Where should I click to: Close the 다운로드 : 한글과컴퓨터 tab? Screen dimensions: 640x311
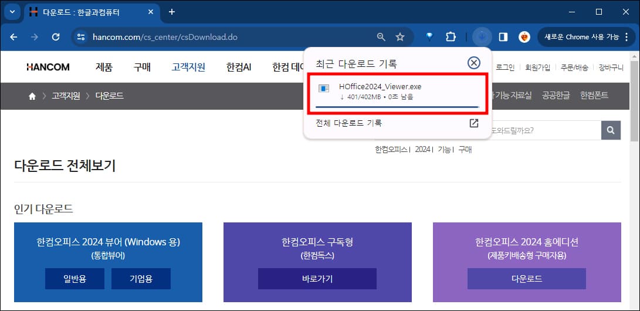point(151,12)
